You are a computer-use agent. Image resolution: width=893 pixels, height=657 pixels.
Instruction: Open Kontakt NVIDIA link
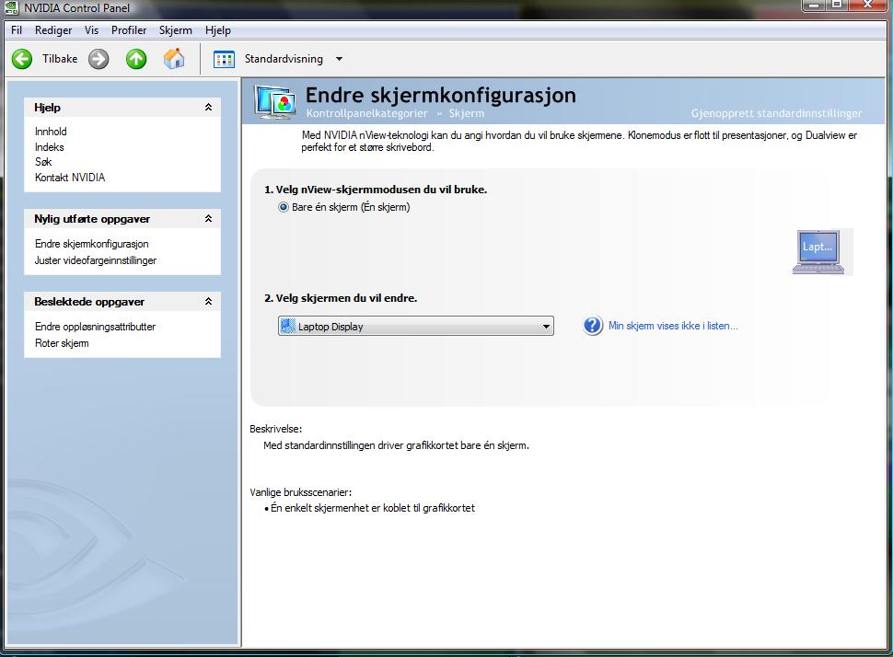70,177
